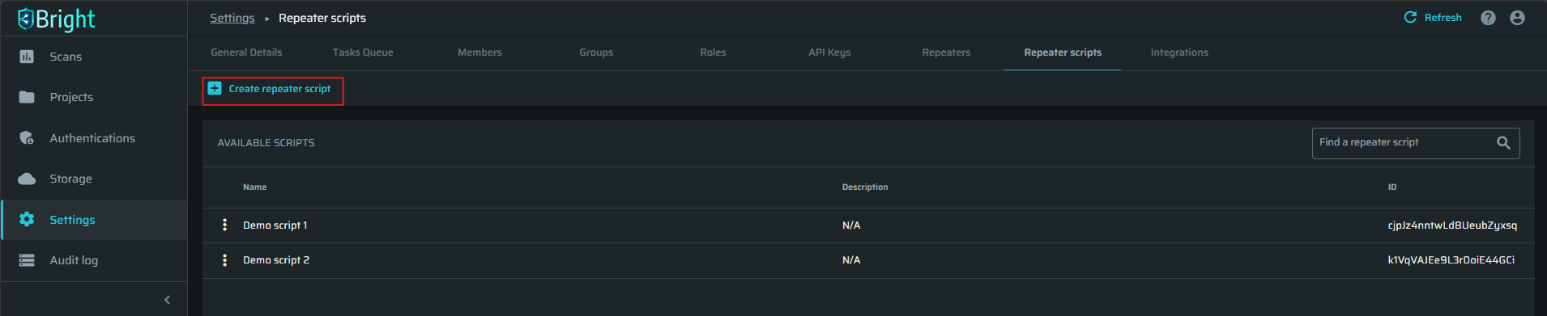Open the Projects folder icon
Viewport: 1547px width, 316px height.
point(27,97)
